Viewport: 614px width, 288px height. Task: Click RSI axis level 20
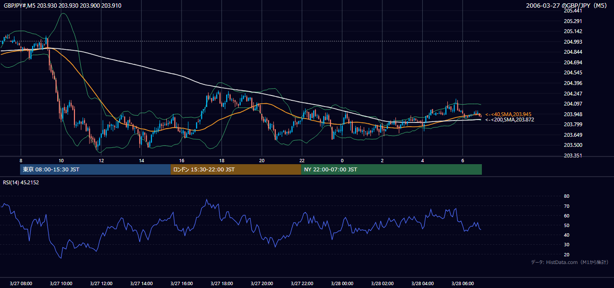566,254
